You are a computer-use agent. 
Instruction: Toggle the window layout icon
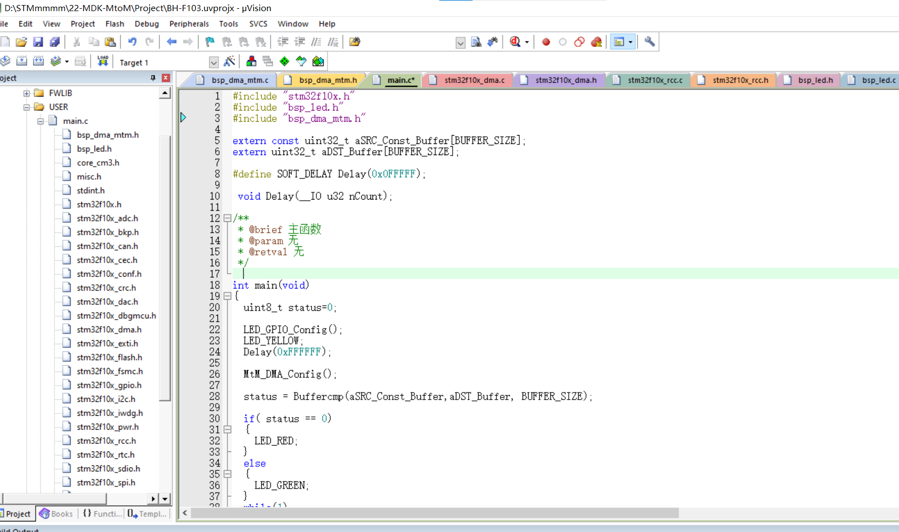tap(619, 42)
